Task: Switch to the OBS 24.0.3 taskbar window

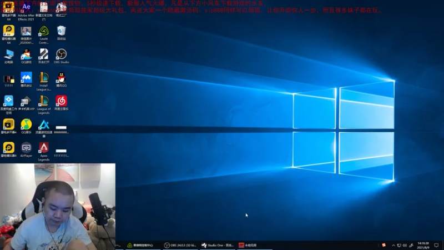Action: (x=180, y=245)
